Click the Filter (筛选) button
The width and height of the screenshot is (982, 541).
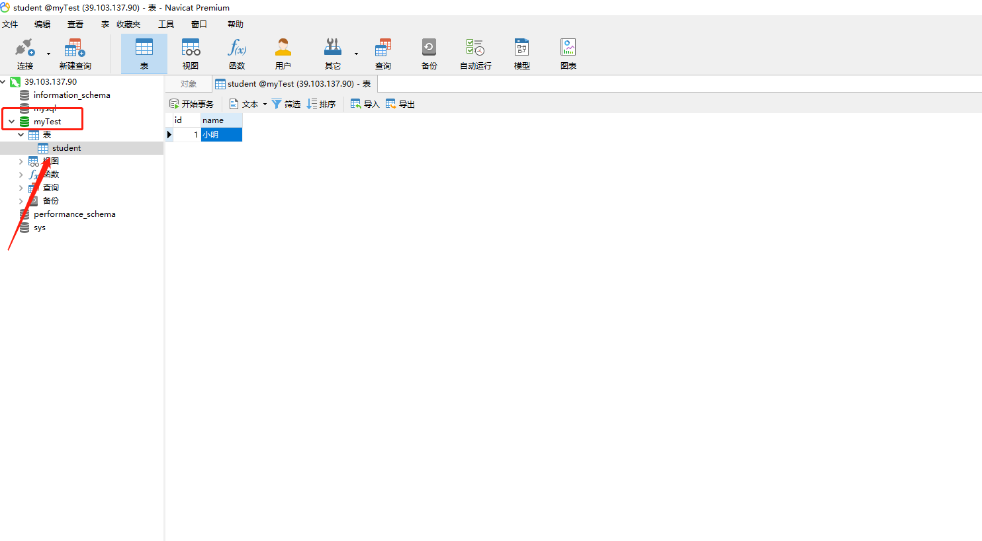tap(286, 104)
